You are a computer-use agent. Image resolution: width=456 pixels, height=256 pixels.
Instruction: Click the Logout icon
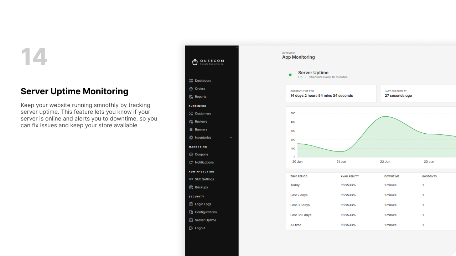click(191, 228)
